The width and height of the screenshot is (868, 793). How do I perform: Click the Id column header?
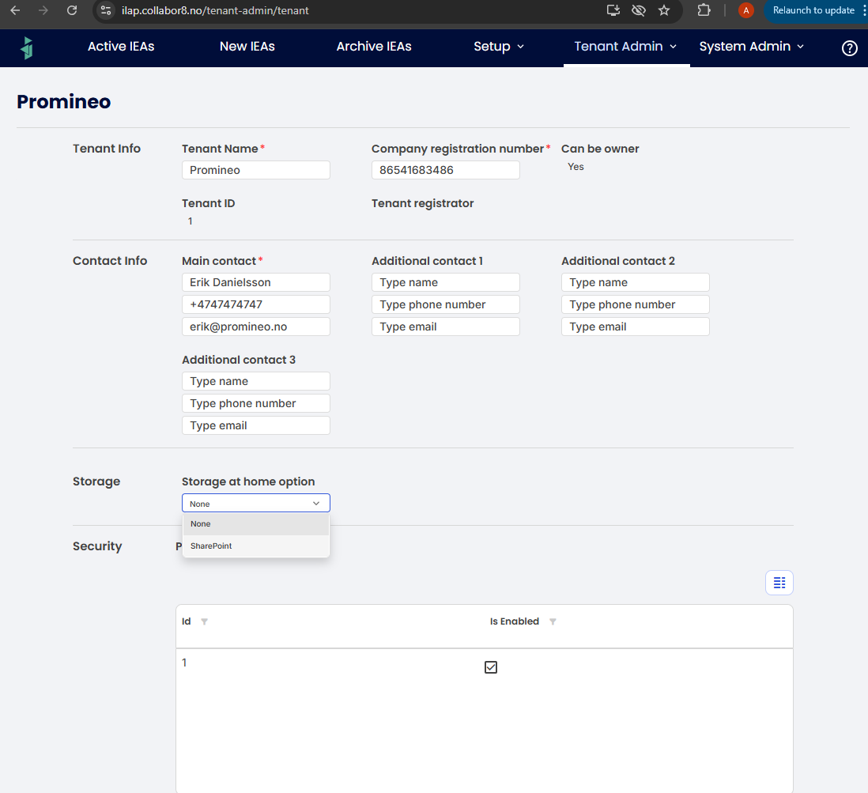pyautogui.click(x=187, y=621)
